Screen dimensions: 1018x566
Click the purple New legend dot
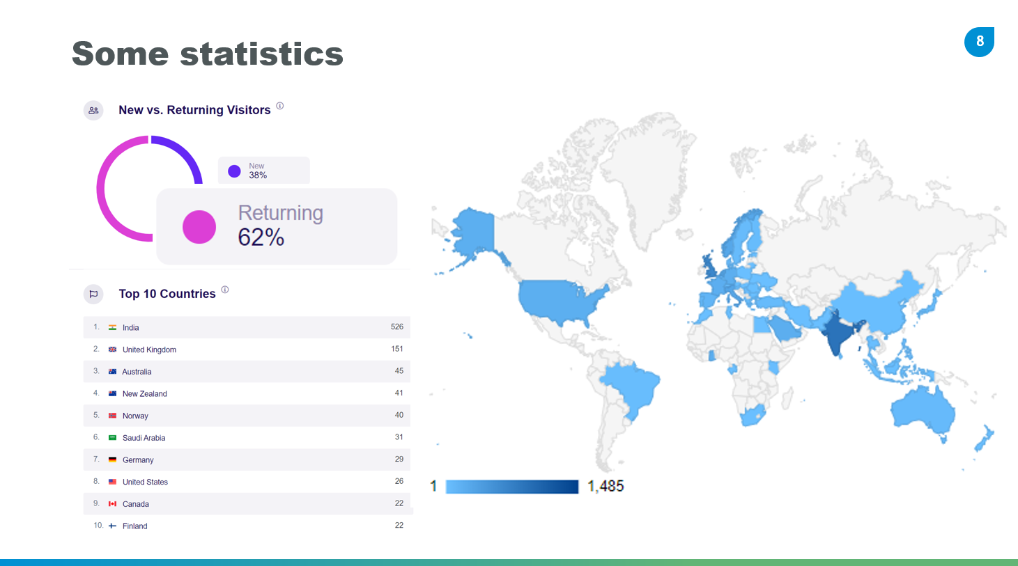(235, 171)
